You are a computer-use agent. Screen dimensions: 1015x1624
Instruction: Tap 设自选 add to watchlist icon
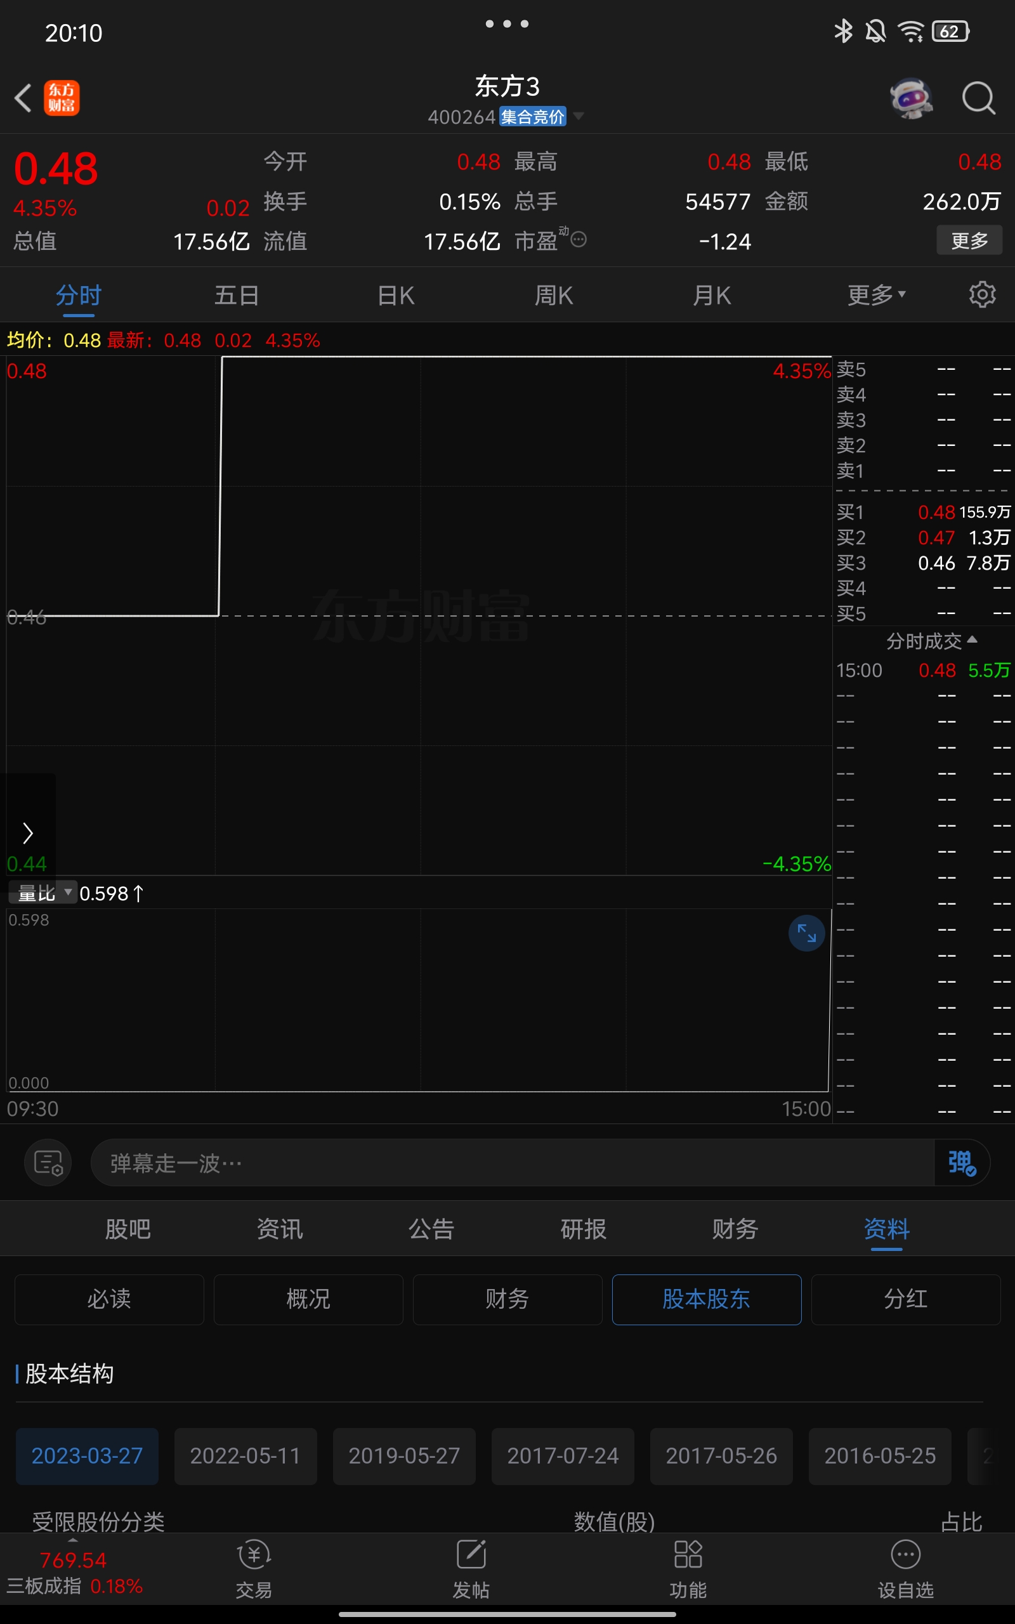click(906, 1555)
